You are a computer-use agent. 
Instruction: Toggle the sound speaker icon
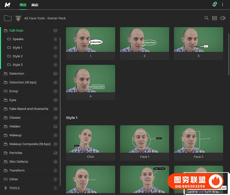coord(223,18)
